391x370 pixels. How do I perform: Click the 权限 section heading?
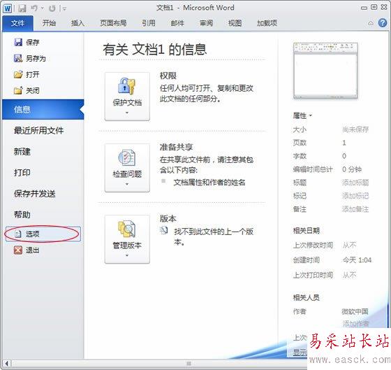(x=168, y=76)
